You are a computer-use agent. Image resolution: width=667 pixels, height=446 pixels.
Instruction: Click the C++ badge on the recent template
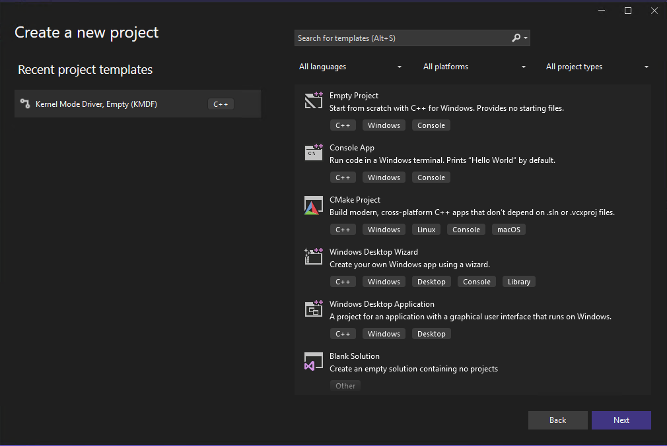[221, 104]
